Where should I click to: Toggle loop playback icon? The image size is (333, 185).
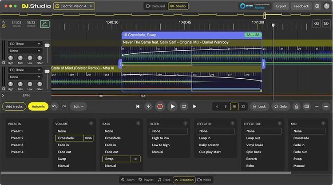[x=183, y=107]
